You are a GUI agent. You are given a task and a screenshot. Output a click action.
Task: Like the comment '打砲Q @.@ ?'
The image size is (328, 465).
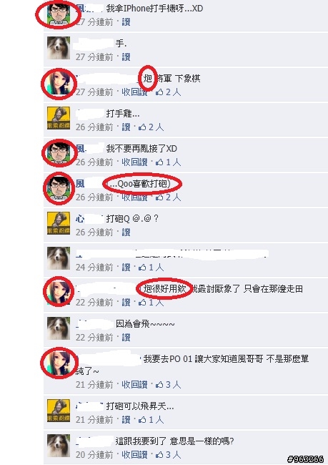(126, 232)
